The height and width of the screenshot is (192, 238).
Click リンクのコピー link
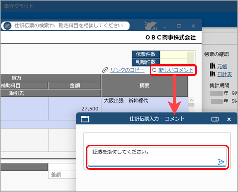[x=127, y=70]
